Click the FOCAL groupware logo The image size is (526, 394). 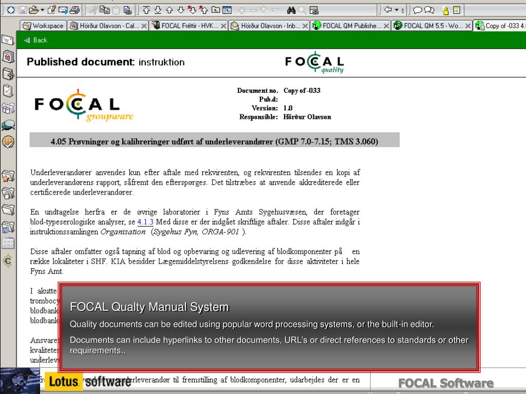(84, 106)
